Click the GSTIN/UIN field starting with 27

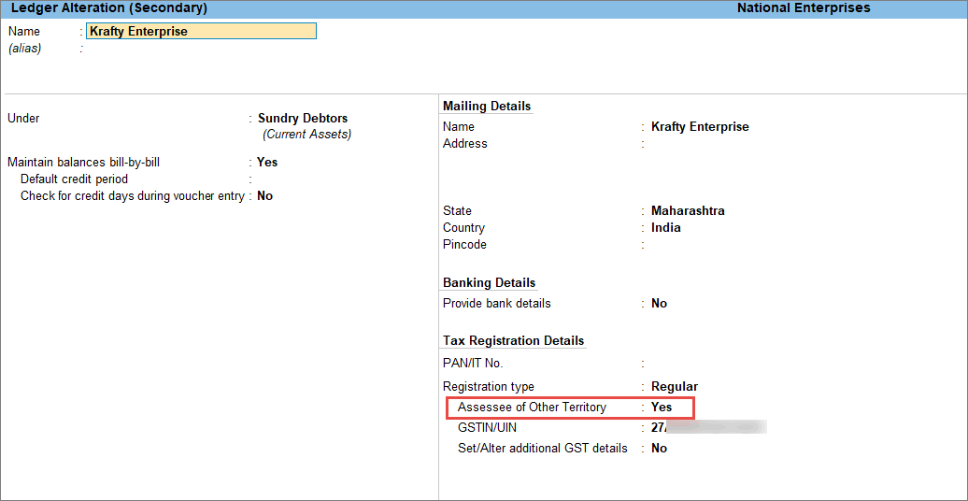[708, 427]
